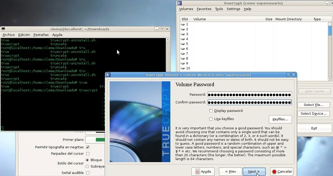Click the terminal window title bar icon
Viewport: 333px width, 176px height.
click(x=3, y=29)
